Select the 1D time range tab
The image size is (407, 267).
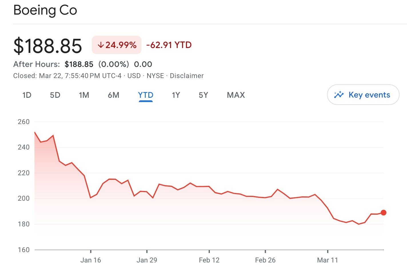(x=27, y=95)
